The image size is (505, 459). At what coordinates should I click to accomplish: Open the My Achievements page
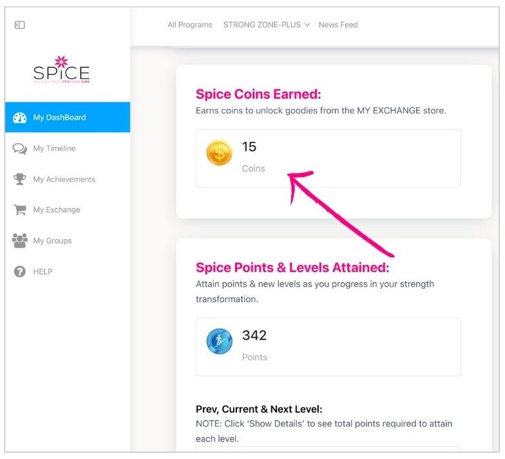64,180
